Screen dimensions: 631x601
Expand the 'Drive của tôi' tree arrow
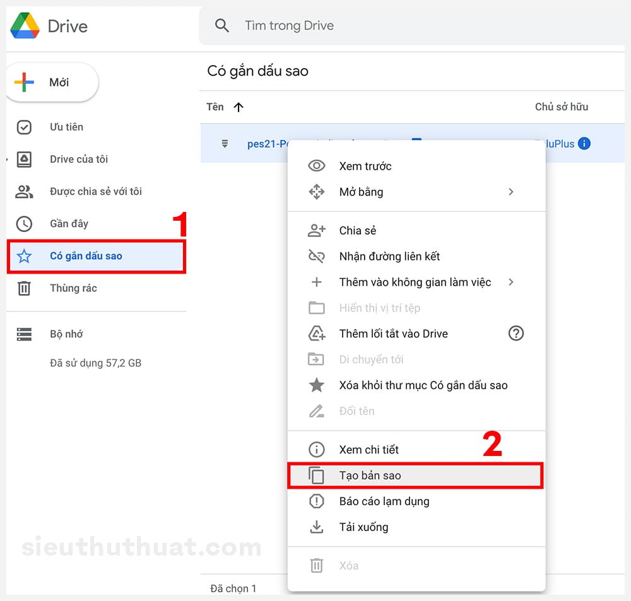(x=7, y=160)
